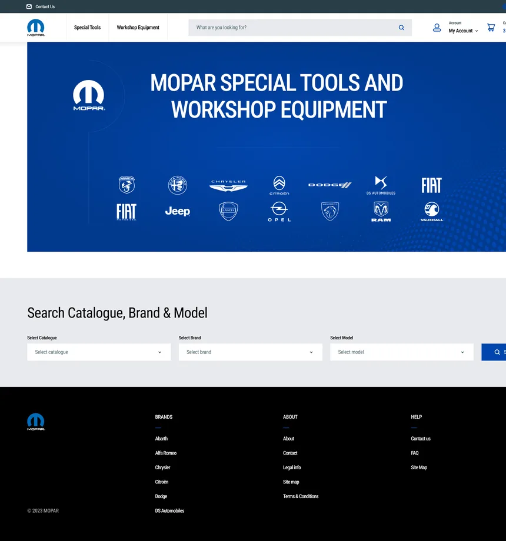Select the Jeep brand logo
This screenshot has width=506, height=541.
pos(178,211)
